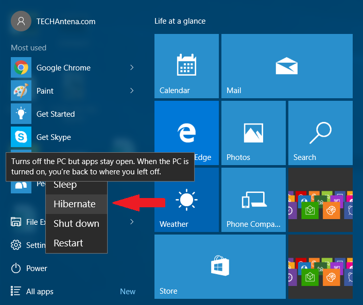Open the Phone Companion tile
Viewport: 363px width, 305px height.
tap(253, 200)
